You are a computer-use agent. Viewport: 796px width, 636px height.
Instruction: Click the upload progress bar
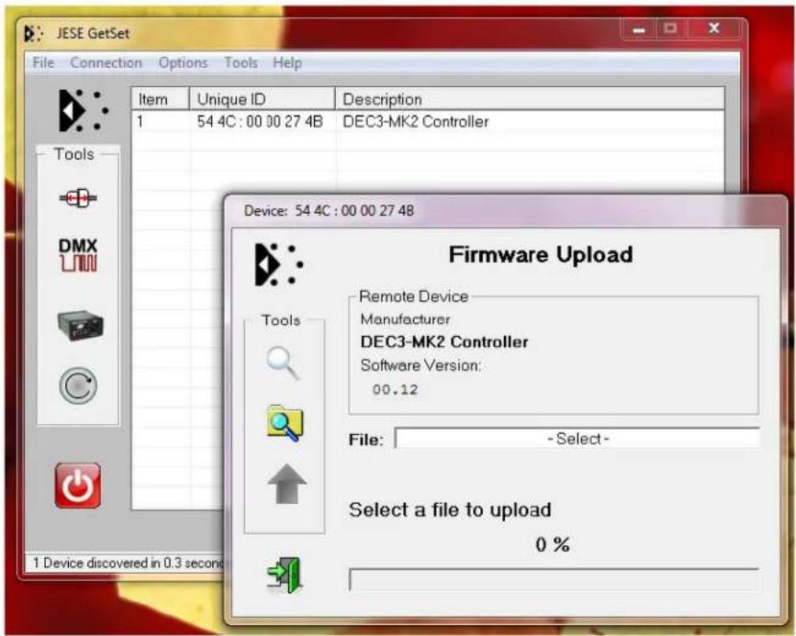click(554, 580)
